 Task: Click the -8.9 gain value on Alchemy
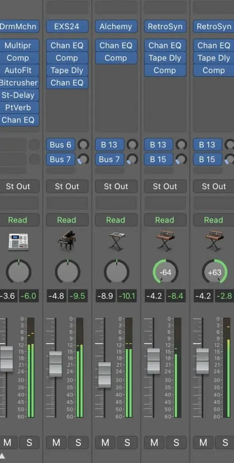(x=105, y=296)
